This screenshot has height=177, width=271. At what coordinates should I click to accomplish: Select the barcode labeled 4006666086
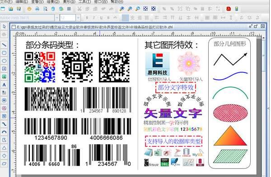[x=106, y=129]
